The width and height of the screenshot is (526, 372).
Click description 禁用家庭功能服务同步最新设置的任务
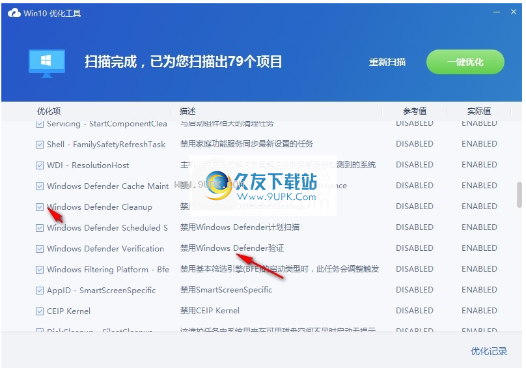pyautogui.click(x=247, y=144)
